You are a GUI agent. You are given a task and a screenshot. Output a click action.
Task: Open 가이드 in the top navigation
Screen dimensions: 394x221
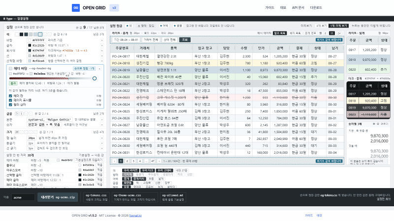269,8
